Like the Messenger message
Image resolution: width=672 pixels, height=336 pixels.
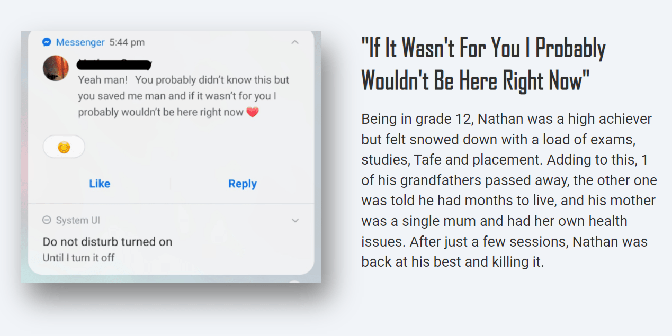(x=100, y=184)
